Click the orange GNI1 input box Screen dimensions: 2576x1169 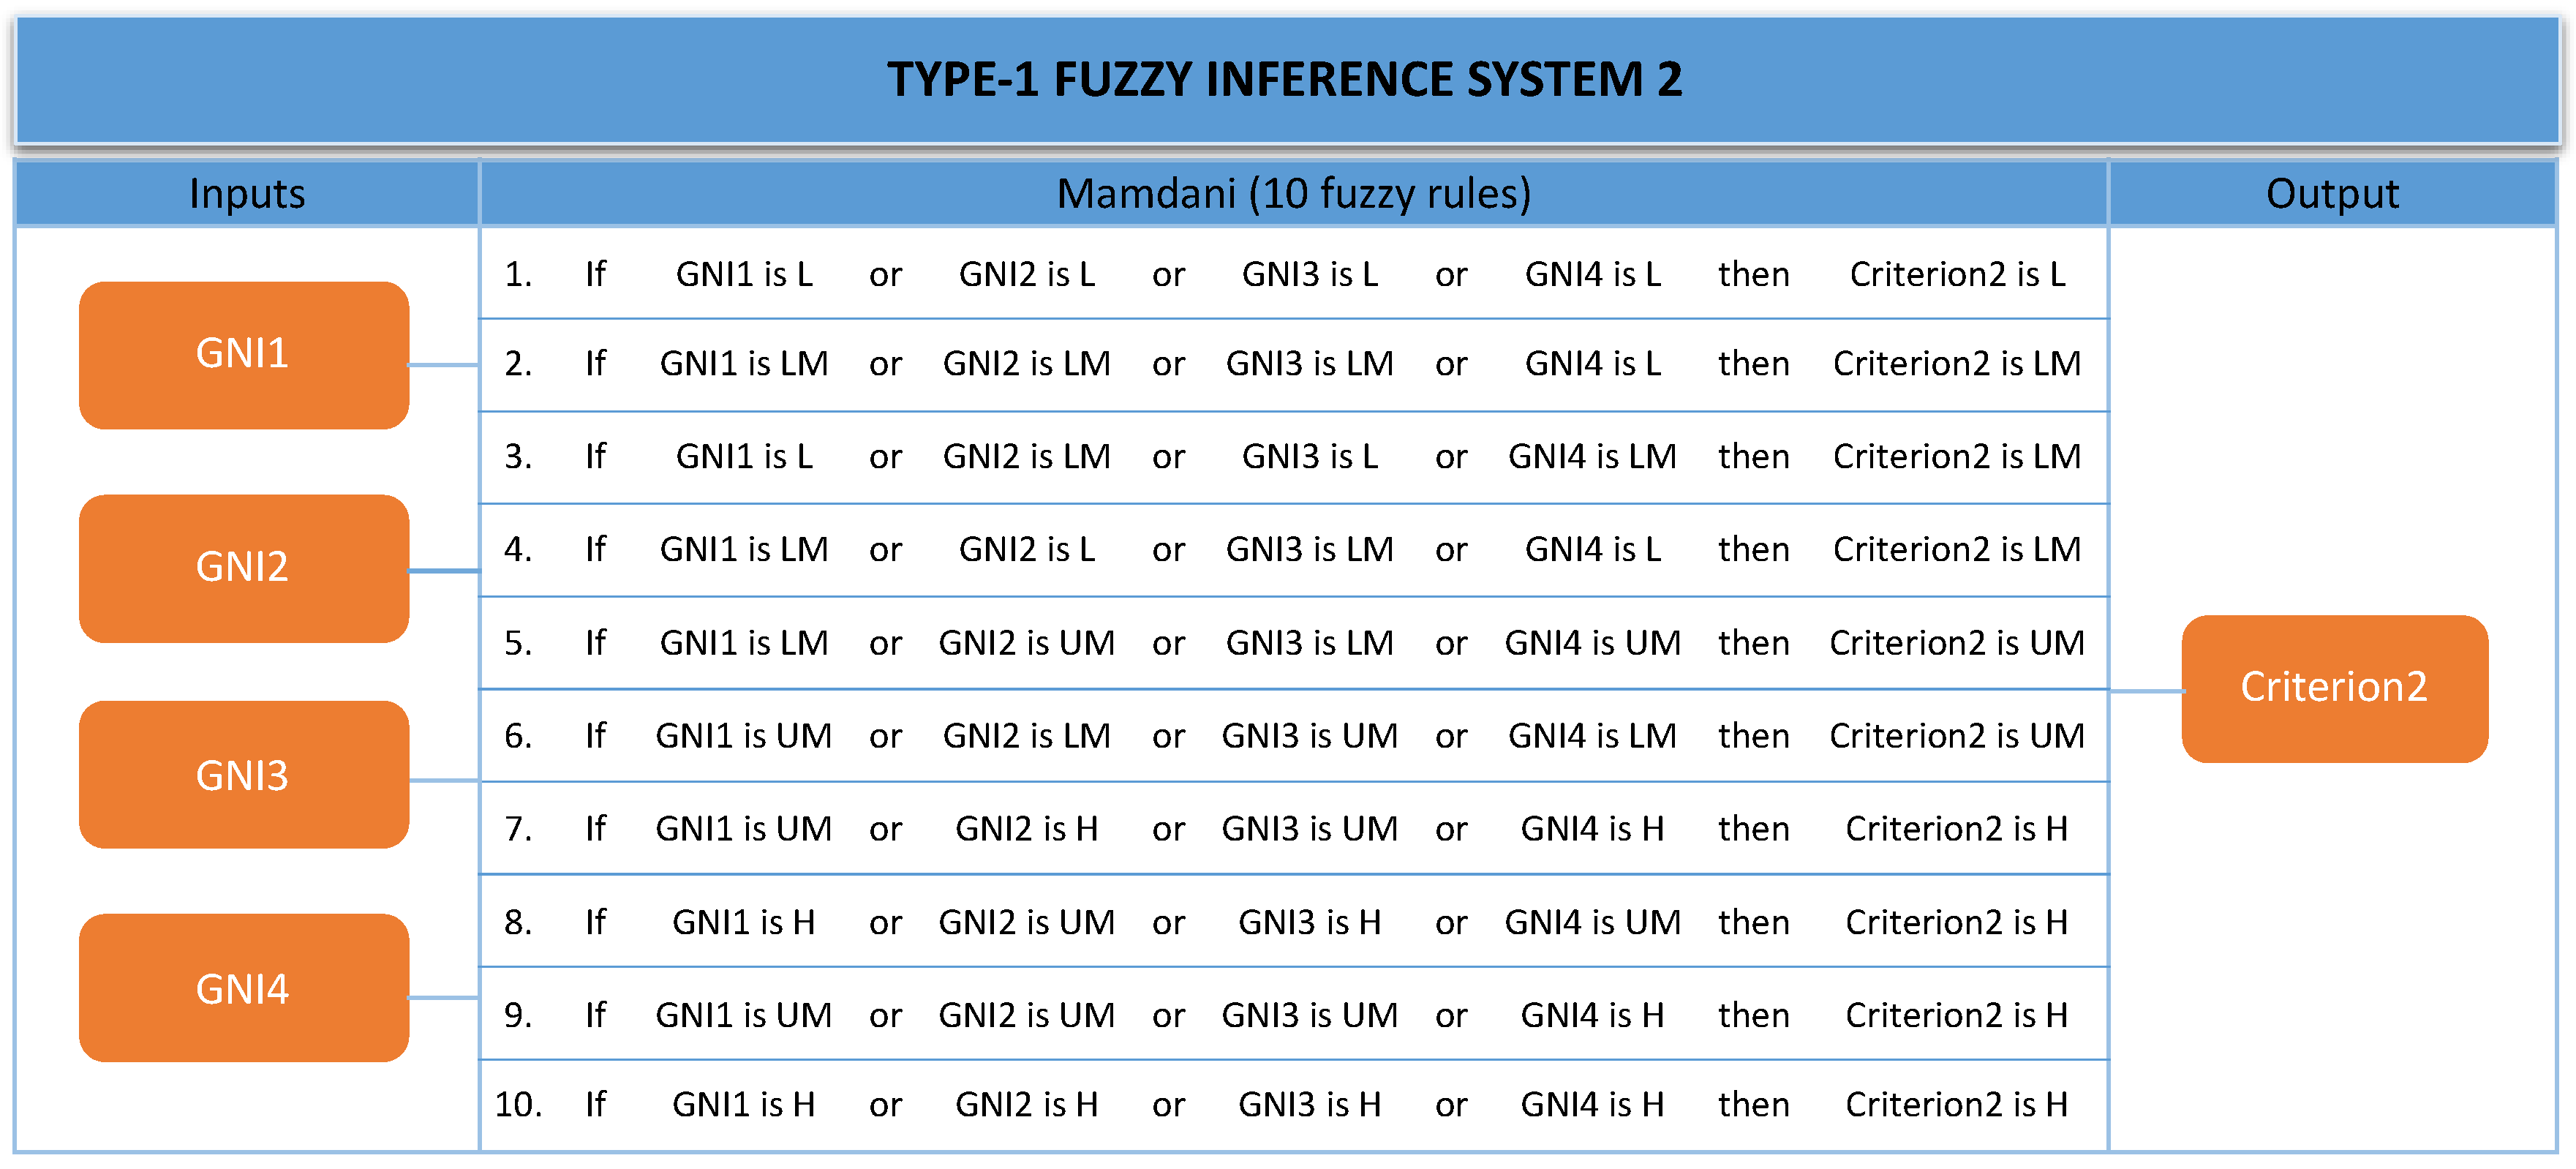click(x=243, y=354)
